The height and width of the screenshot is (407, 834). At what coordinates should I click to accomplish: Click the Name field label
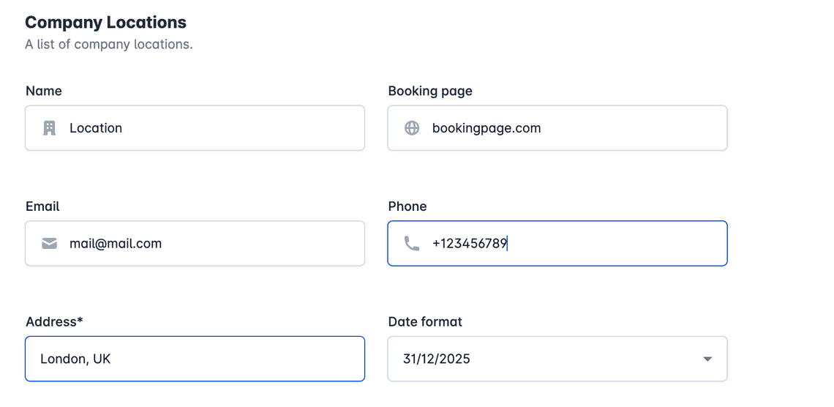44,91
